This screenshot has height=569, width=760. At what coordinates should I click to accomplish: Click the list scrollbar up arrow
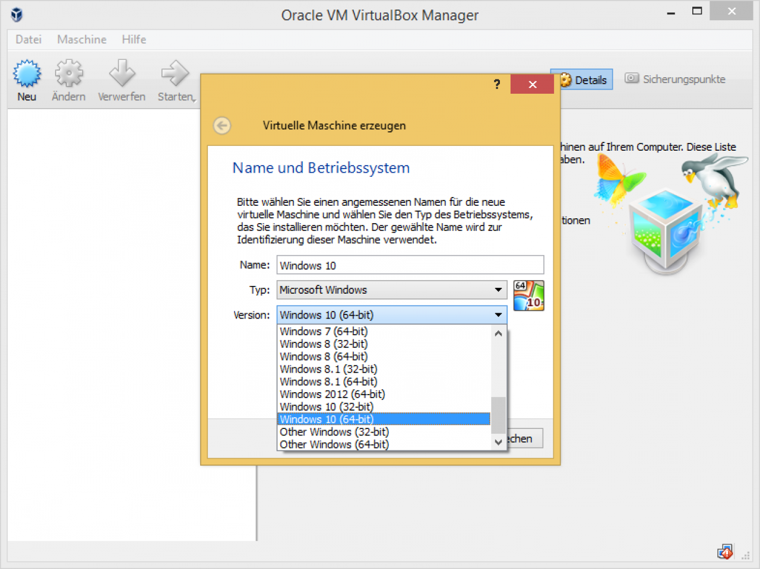(498, 333)
